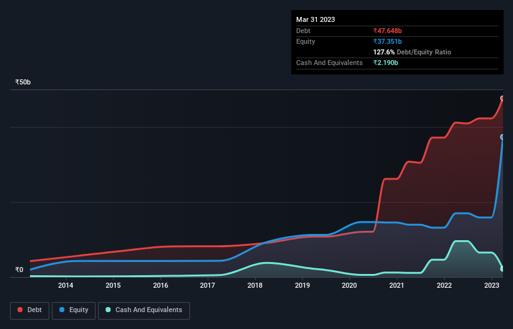Click the Debt row label in tooltip
Viewport: 513px width, 329px height.
tap(303, 31)
